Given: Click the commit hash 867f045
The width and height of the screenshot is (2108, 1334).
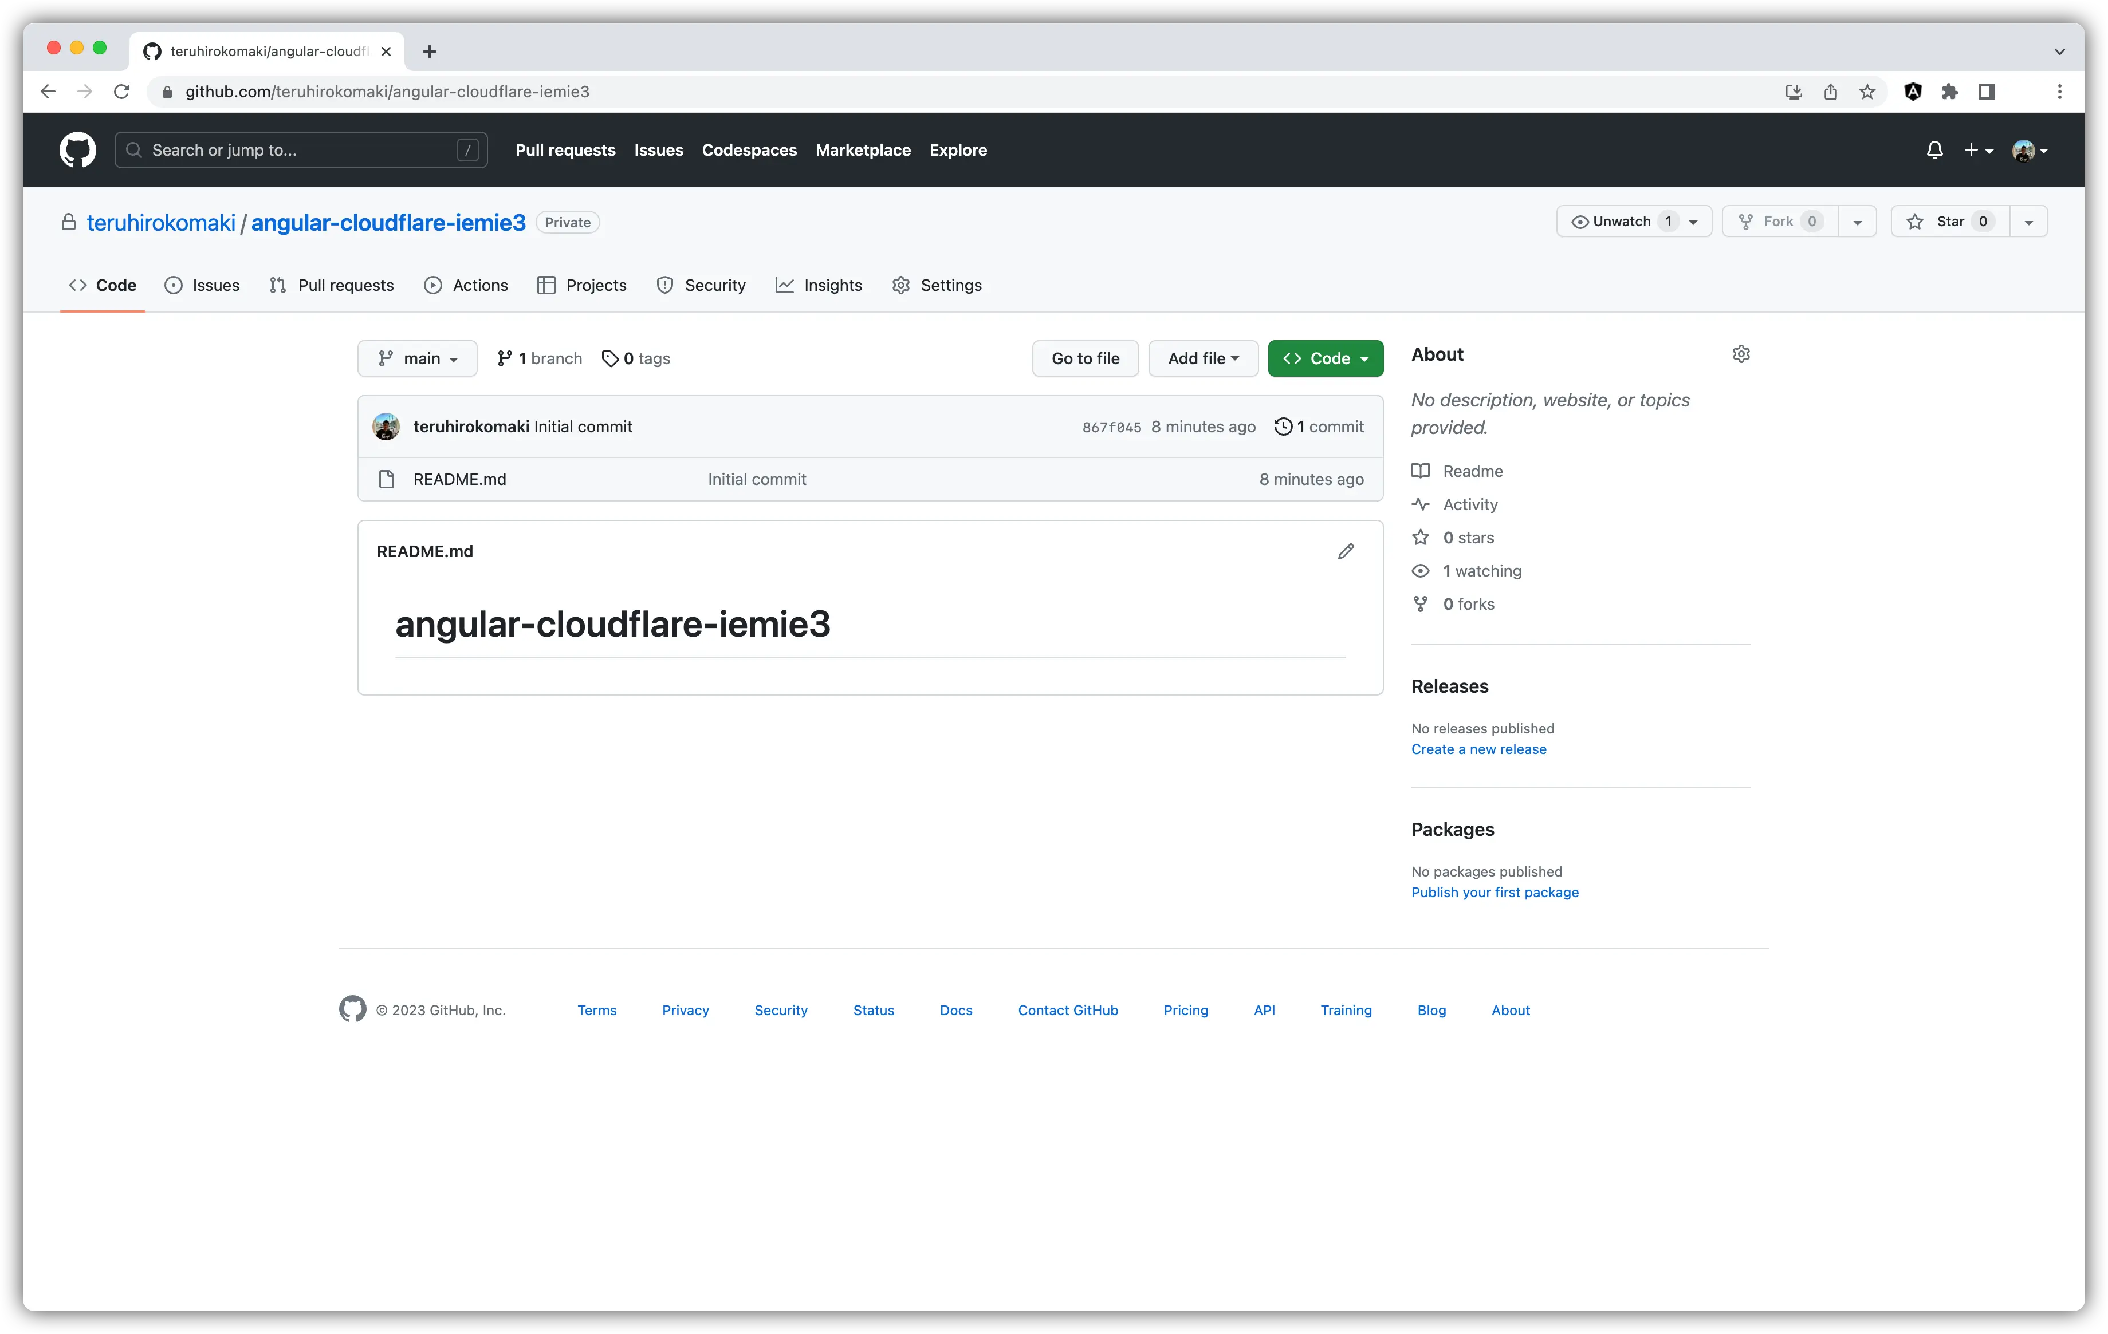Looking at the screenshot, I should coord(1111,427).
